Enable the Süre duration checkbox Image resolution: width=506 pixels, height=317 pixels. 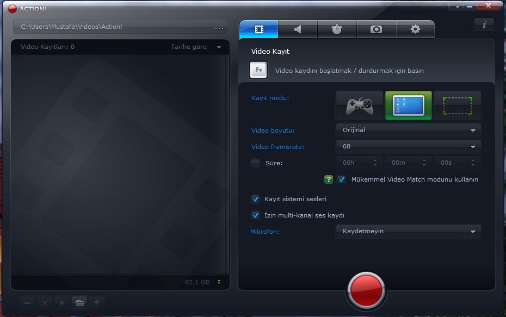tap(255, 163)
